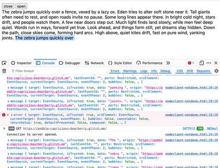Toggle responsive design mode icon
Viewport: 220px width, 168px height.
[x=202, y=63]
